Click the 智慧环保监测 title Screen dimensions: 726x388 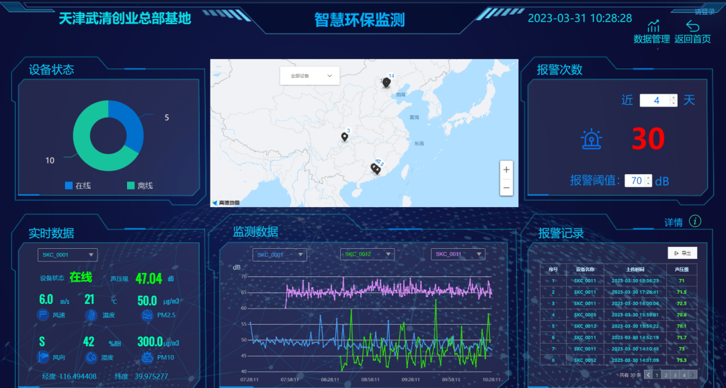pyautogui.click(x=360, y=20)
